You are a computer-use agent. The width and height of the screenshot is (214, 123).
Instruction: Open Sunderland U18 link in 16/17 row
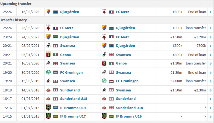pyautogui.click(x=74, y=99)
